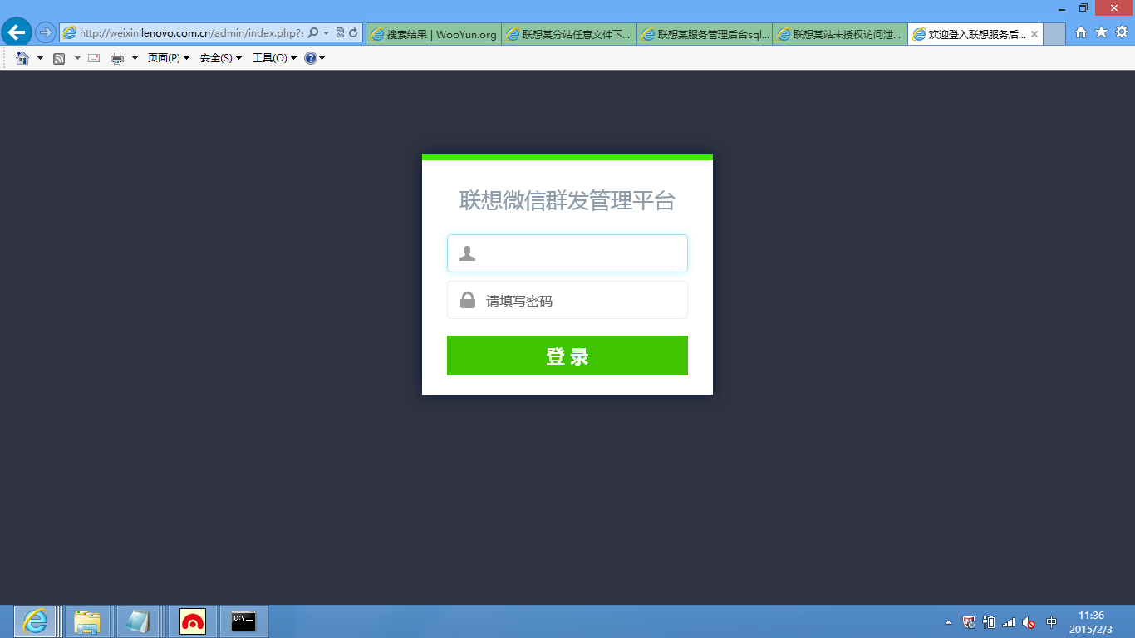Click the Read mail icon in command bar
This screenshot has height=638, width=1135.
click(94, 58)
